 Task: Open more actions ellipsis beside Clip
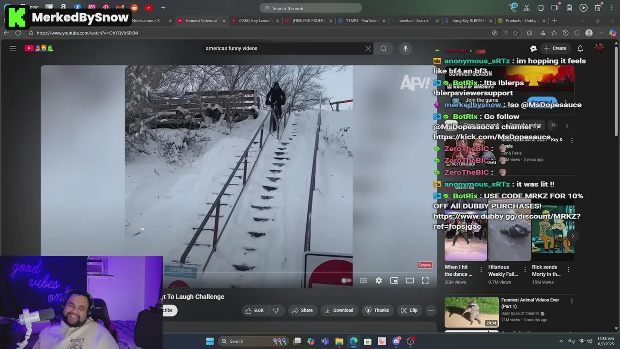(x=431, y=310)
